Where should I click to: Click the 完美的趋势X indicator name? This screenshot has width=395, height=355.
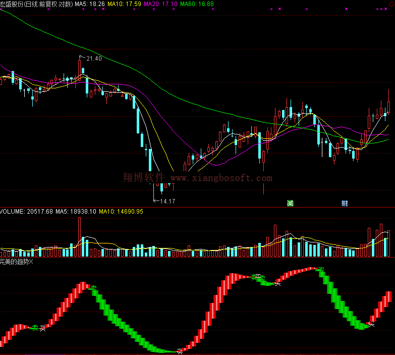[16, 262]
